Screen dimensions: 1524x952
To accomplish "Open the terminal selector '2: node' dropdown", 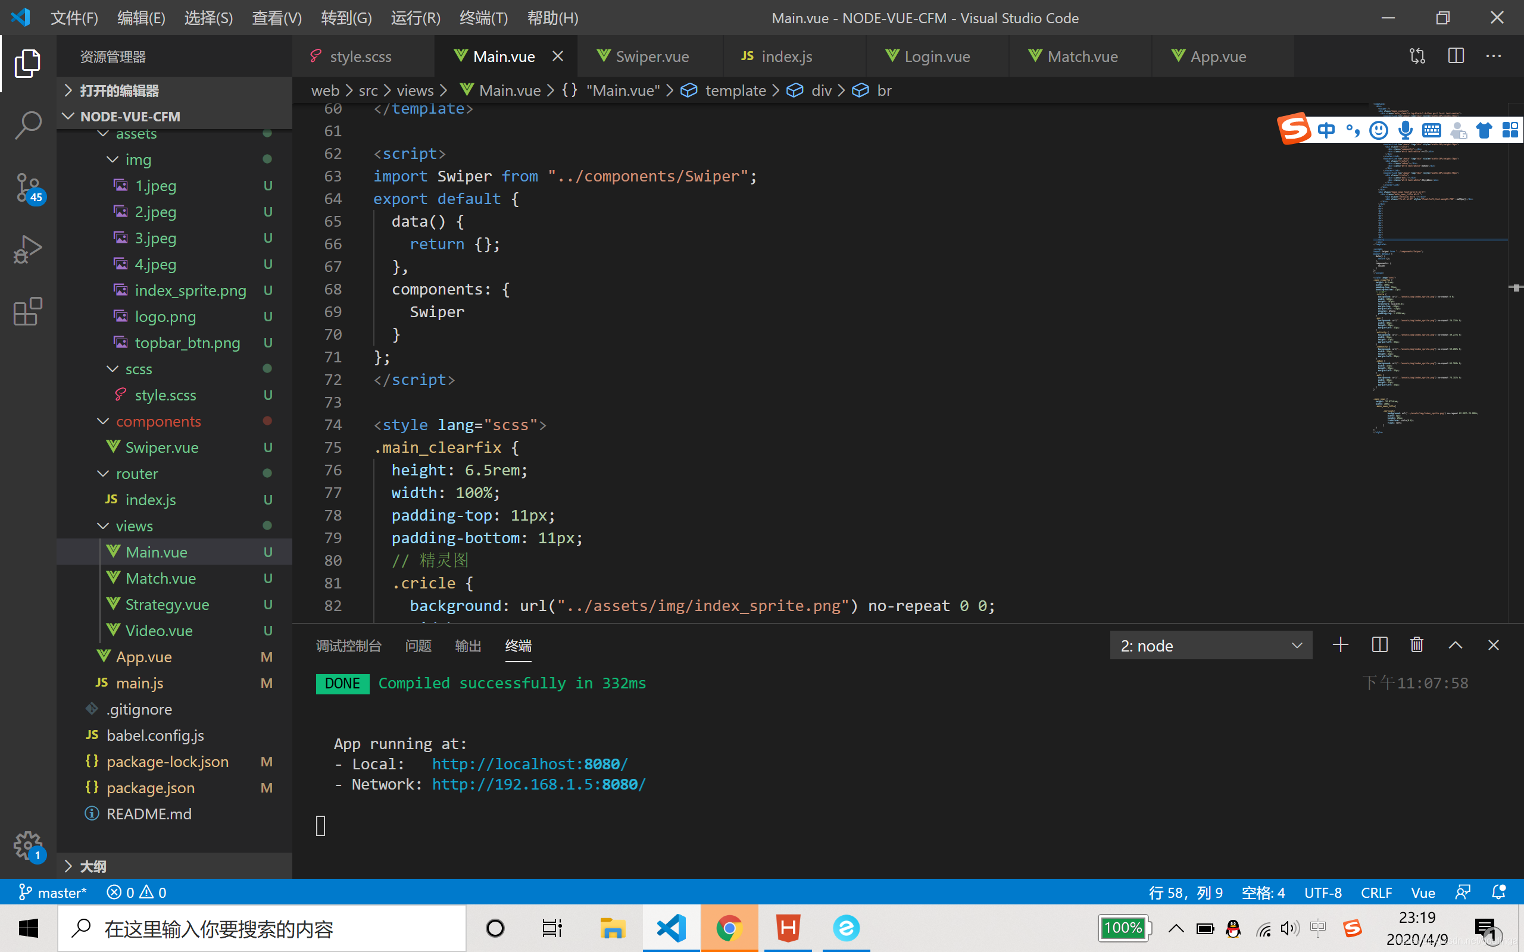I will click(1210, 646).
